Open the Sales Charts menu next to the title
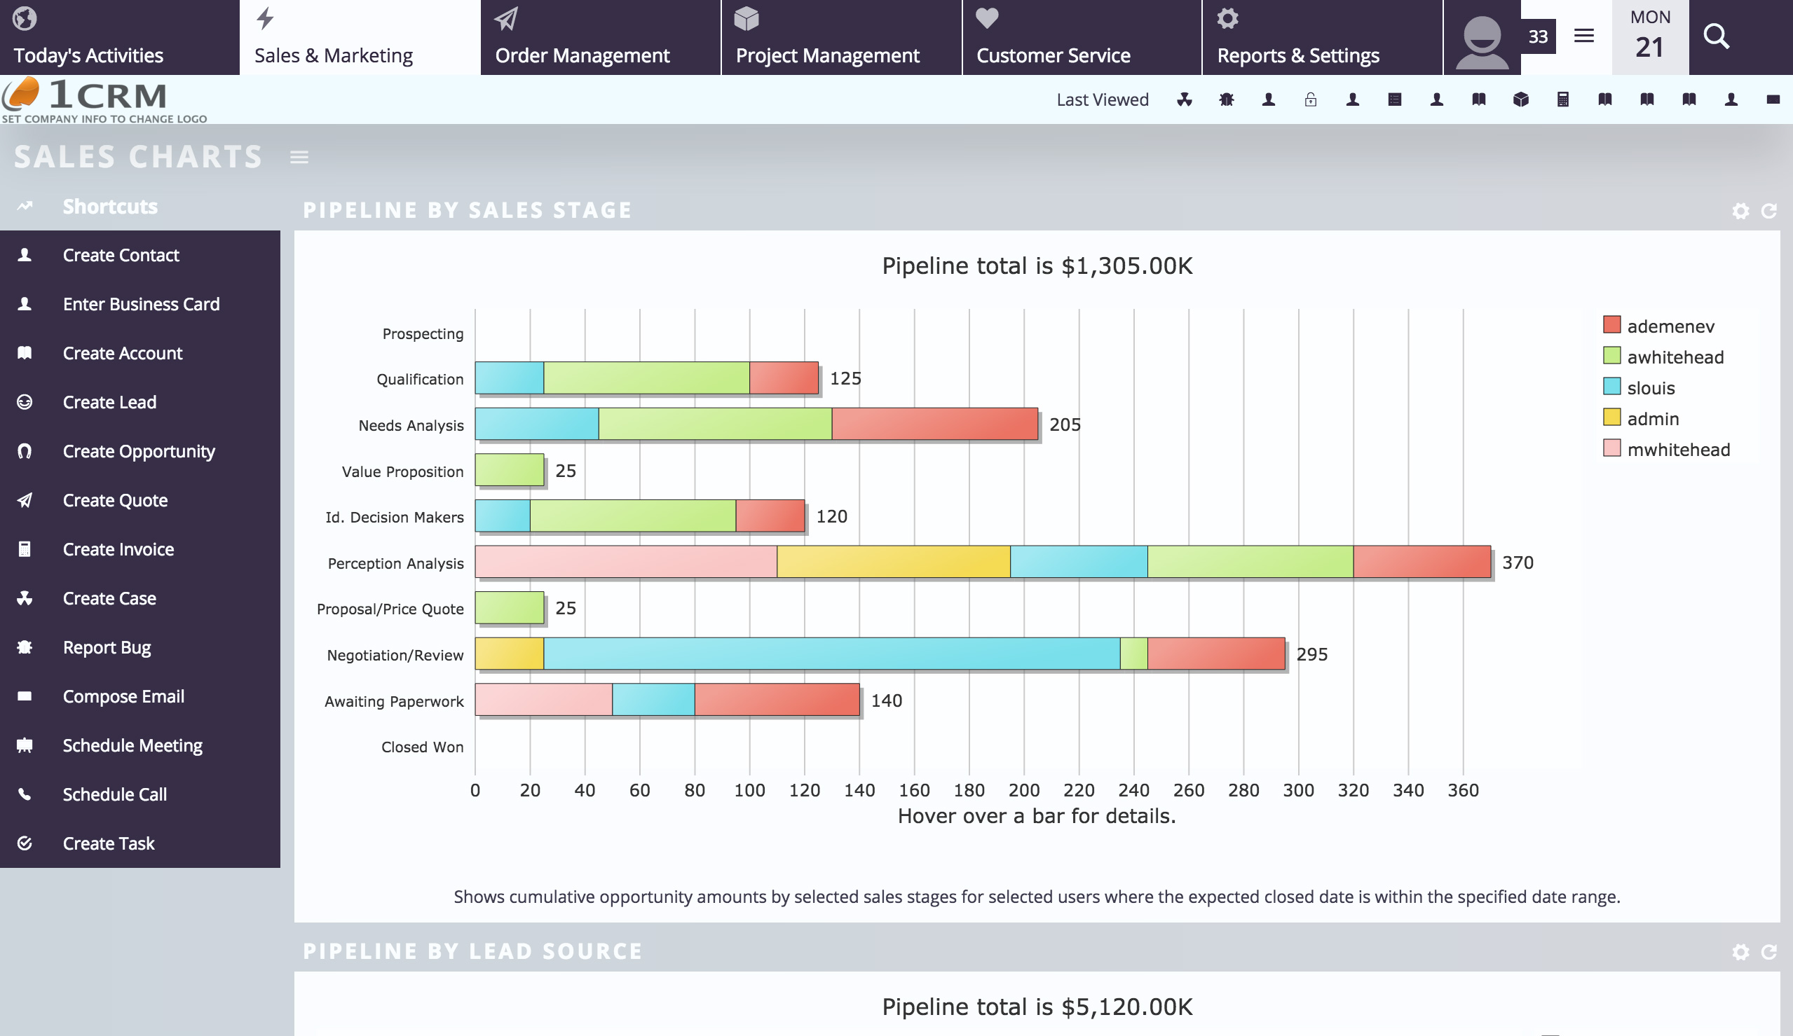The image size is (1793, 1036). tap(299, 157)
